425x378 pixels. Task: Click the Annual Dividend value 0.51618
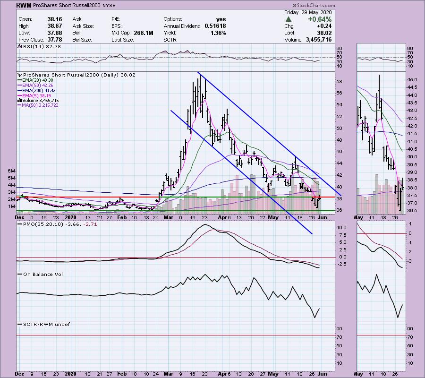pyautogui.click(x=215, y=26)
